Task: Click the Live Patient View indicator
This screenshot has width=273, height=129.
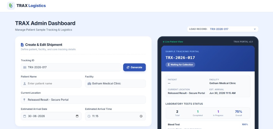Action: click(x=173, y=42)
